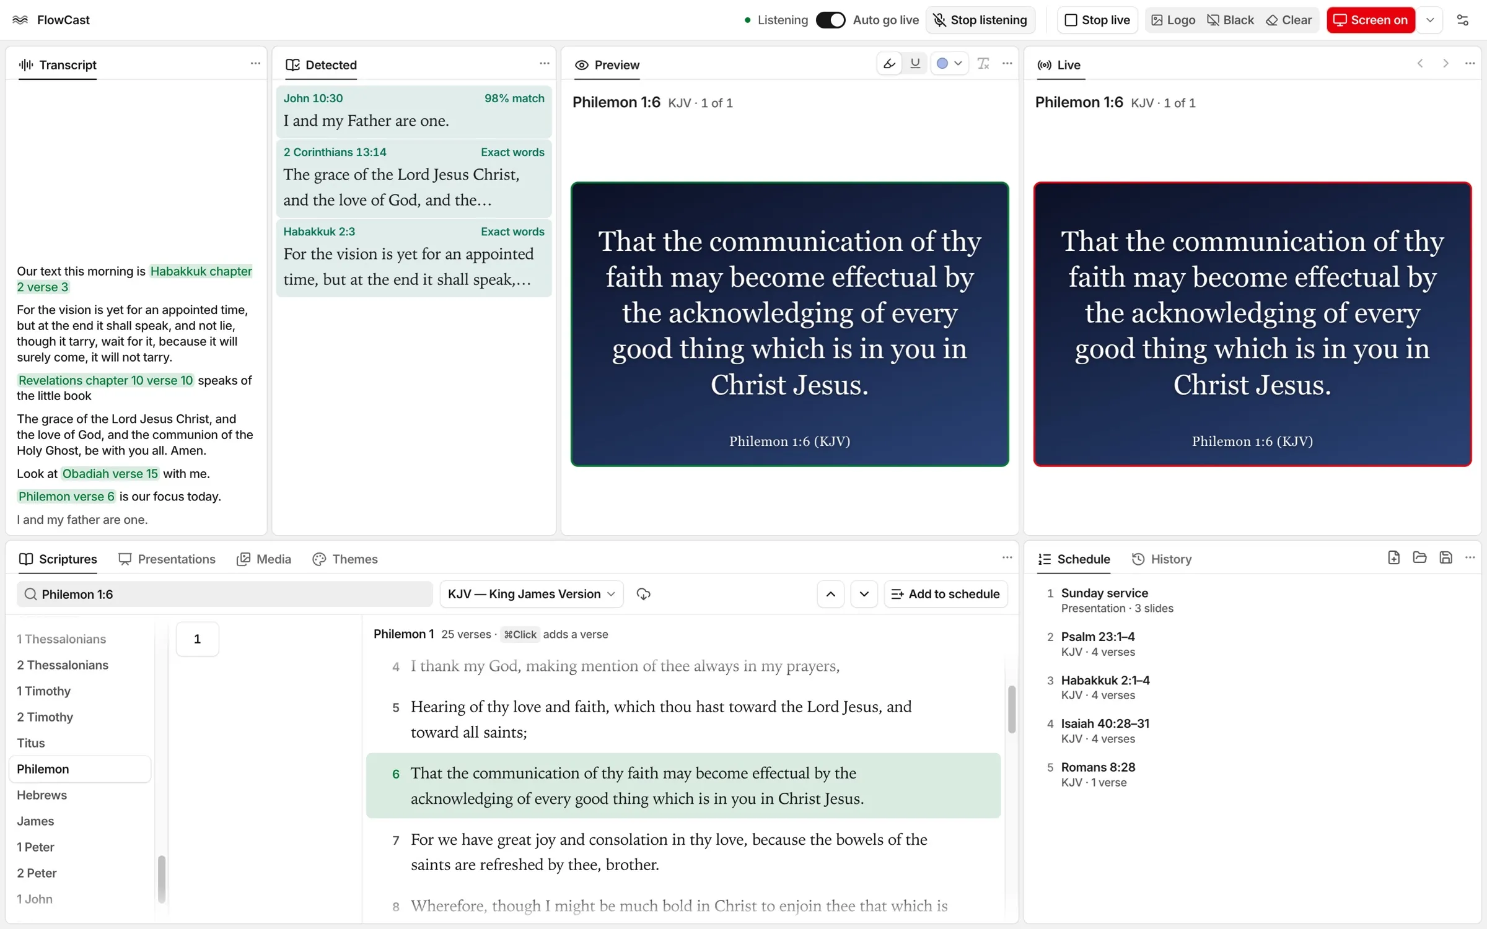Open the KJV King James Version dropdown
Viewport: 1487px width, 929px height.
[x=532, y=594]
